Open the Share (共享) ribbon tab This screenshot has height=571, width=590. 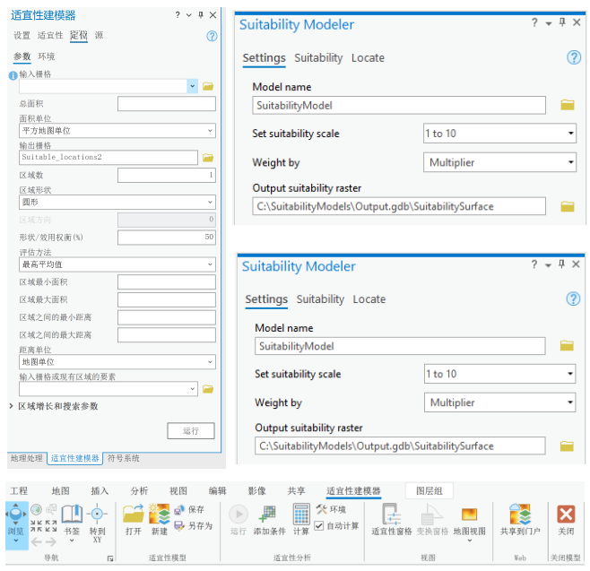[x=296, y=491]
